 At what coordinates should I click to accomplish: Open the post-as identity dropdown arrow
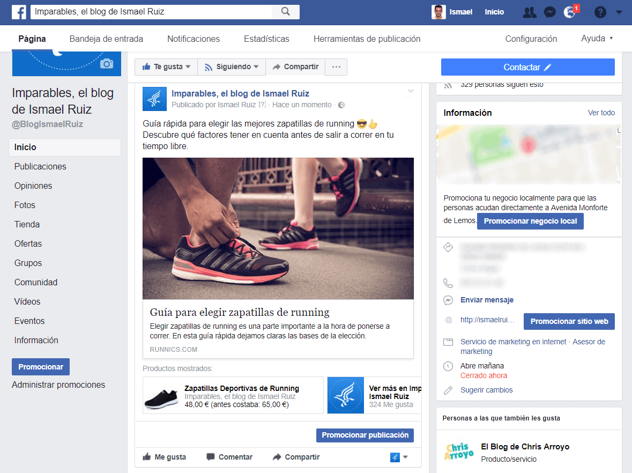click(405, 457)
